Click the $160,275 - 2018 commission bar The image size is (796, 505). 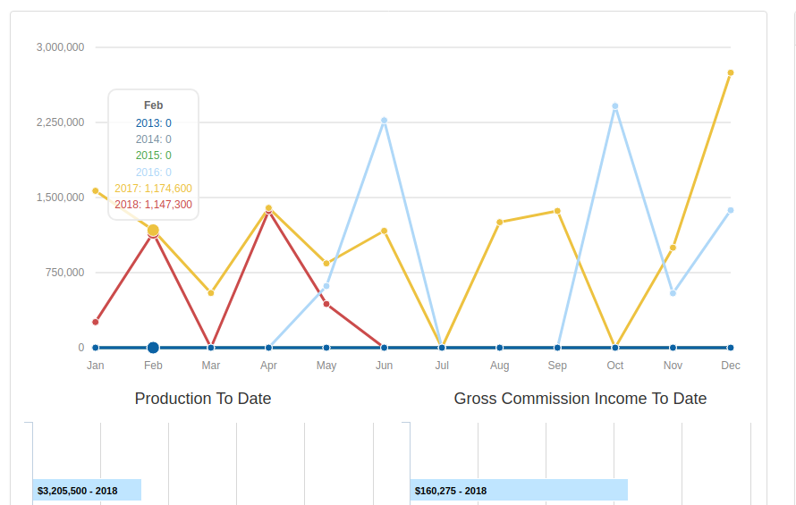pos(519,490)
